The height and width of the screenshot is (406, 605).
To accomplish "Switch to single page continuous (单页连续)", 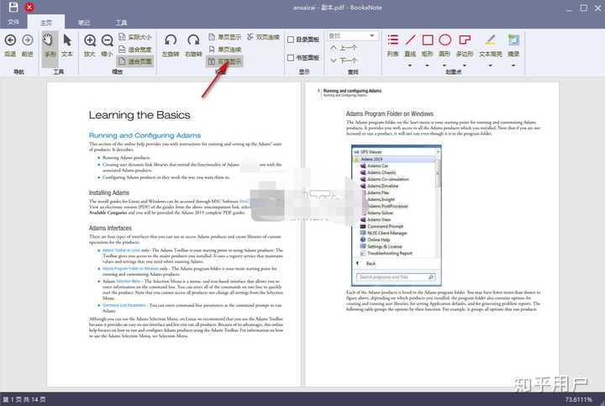I will pos(225,49).
